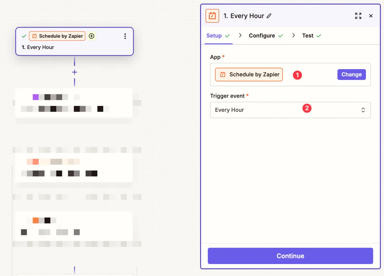Viewport: 384px width, 276px height.
Task: Click chevron between Setup and Configure
Action: click(x=240, y=35)
